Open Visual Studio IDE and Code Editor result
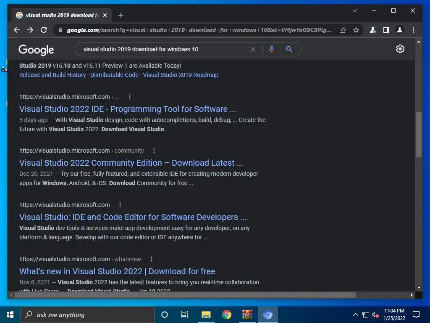 [x=133, y=217]
